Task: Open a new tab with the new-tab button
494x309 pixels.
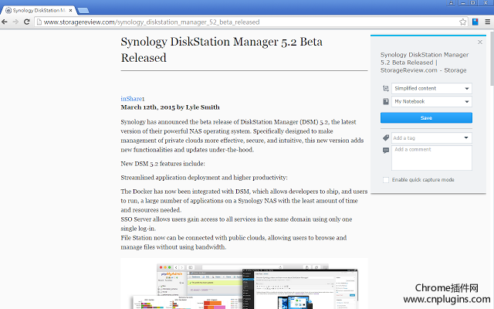Action: (83, 11)
